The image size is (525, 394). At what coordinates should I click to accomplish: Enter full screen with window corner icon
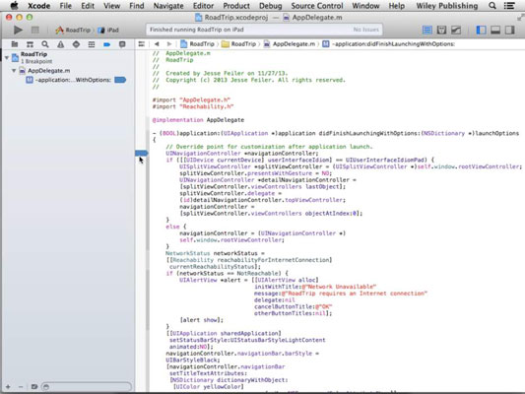coord(520,18)
